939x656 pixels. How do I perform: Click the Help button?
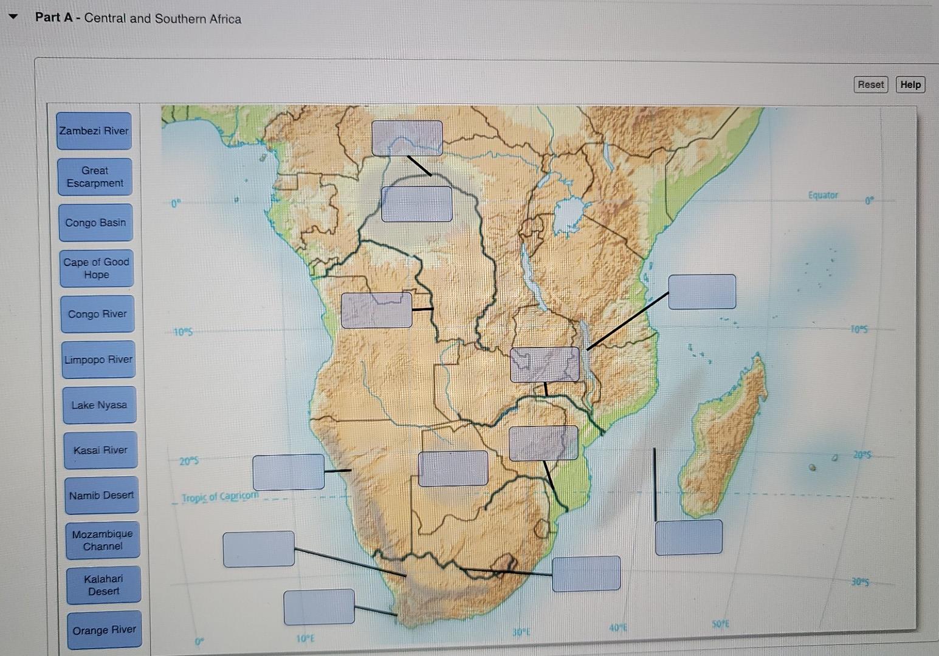coord(910,84)
